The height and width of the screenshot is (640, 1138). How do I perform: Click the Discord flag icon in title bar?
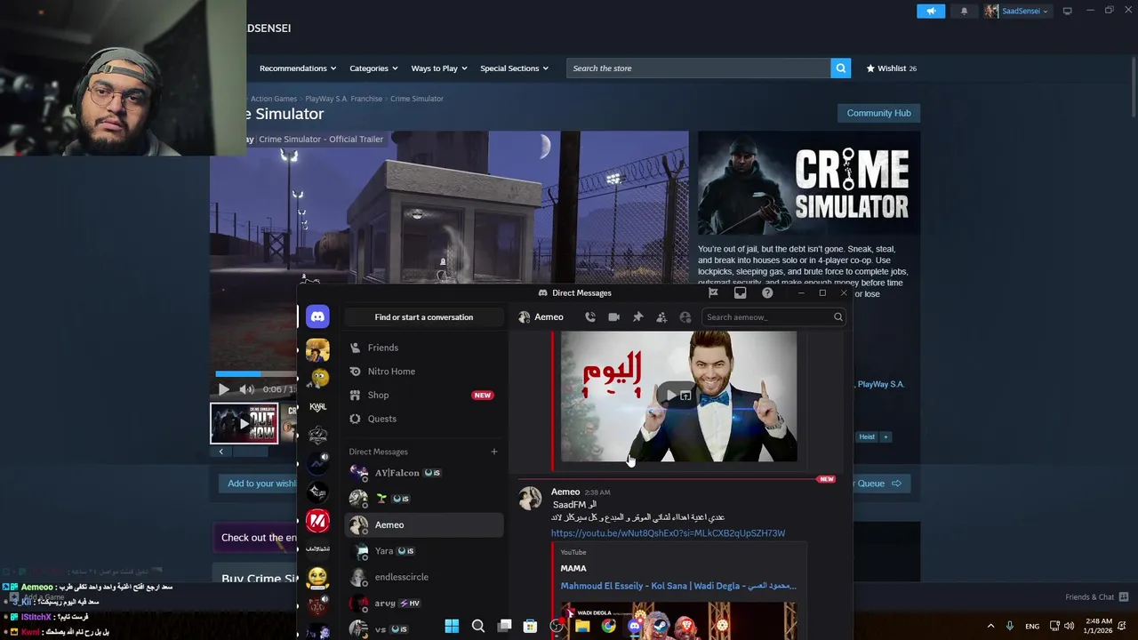(713, 292)
